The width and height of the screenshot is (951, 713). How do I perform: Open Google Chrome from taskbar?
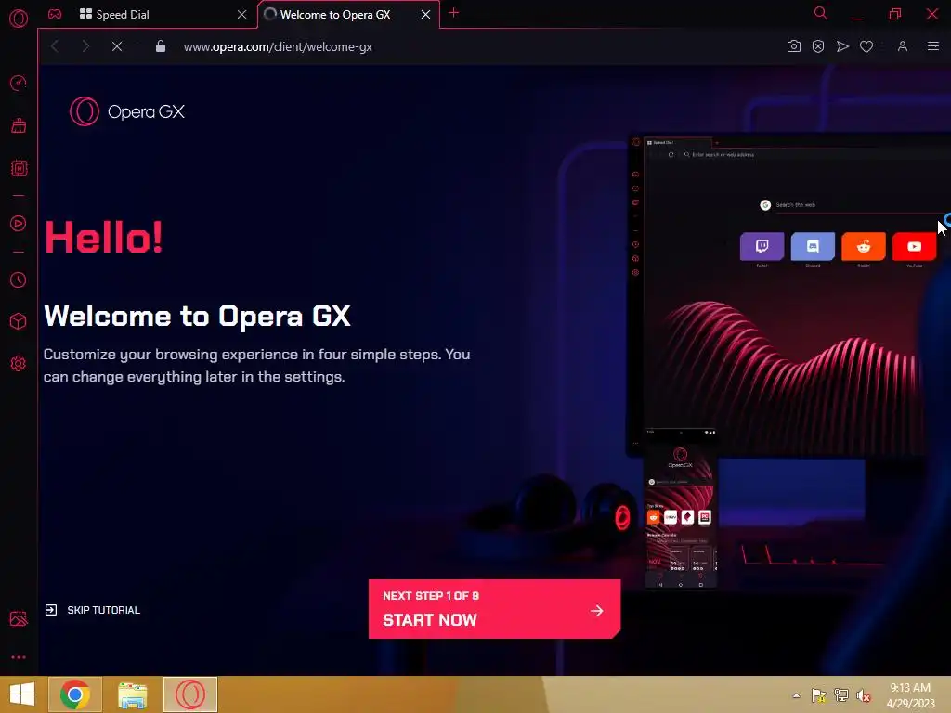[74, 694]
